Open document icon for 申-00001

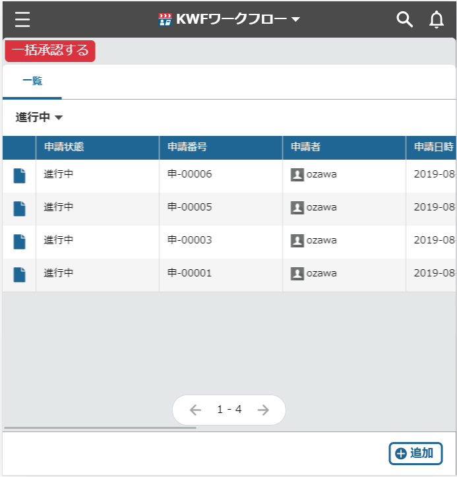click(x=20, y=274)
